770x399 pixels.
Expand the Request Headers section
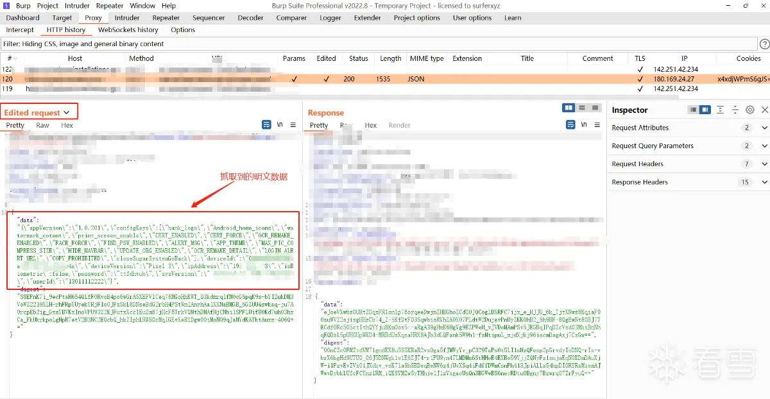tap(764, 164)
